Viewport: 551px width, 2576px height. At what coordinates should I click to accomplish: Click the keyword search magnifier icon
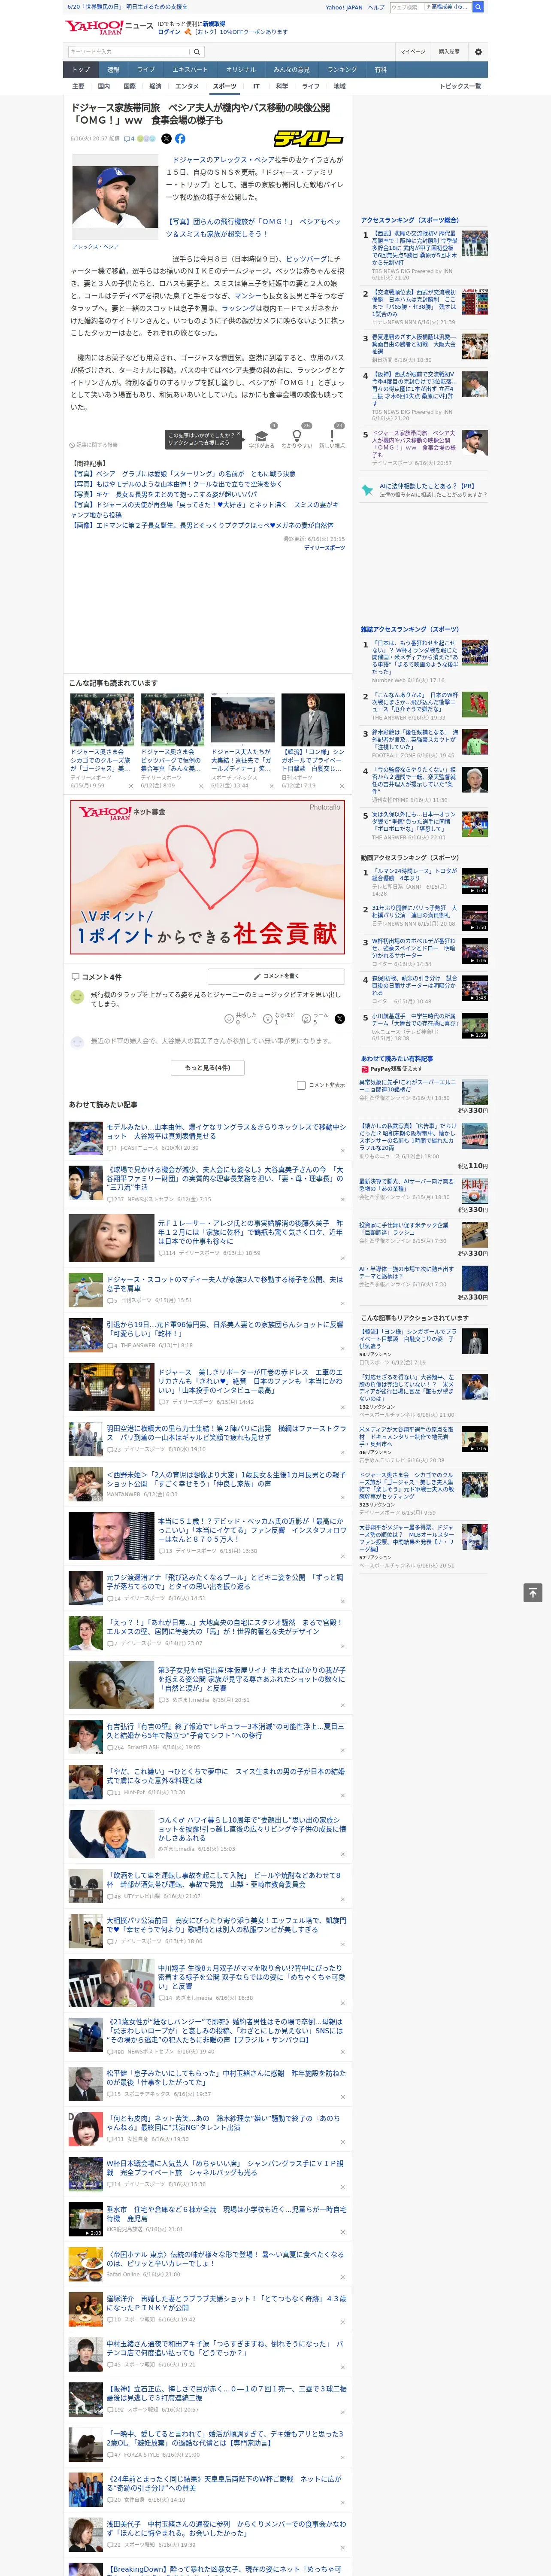click(x=197, y=52)
